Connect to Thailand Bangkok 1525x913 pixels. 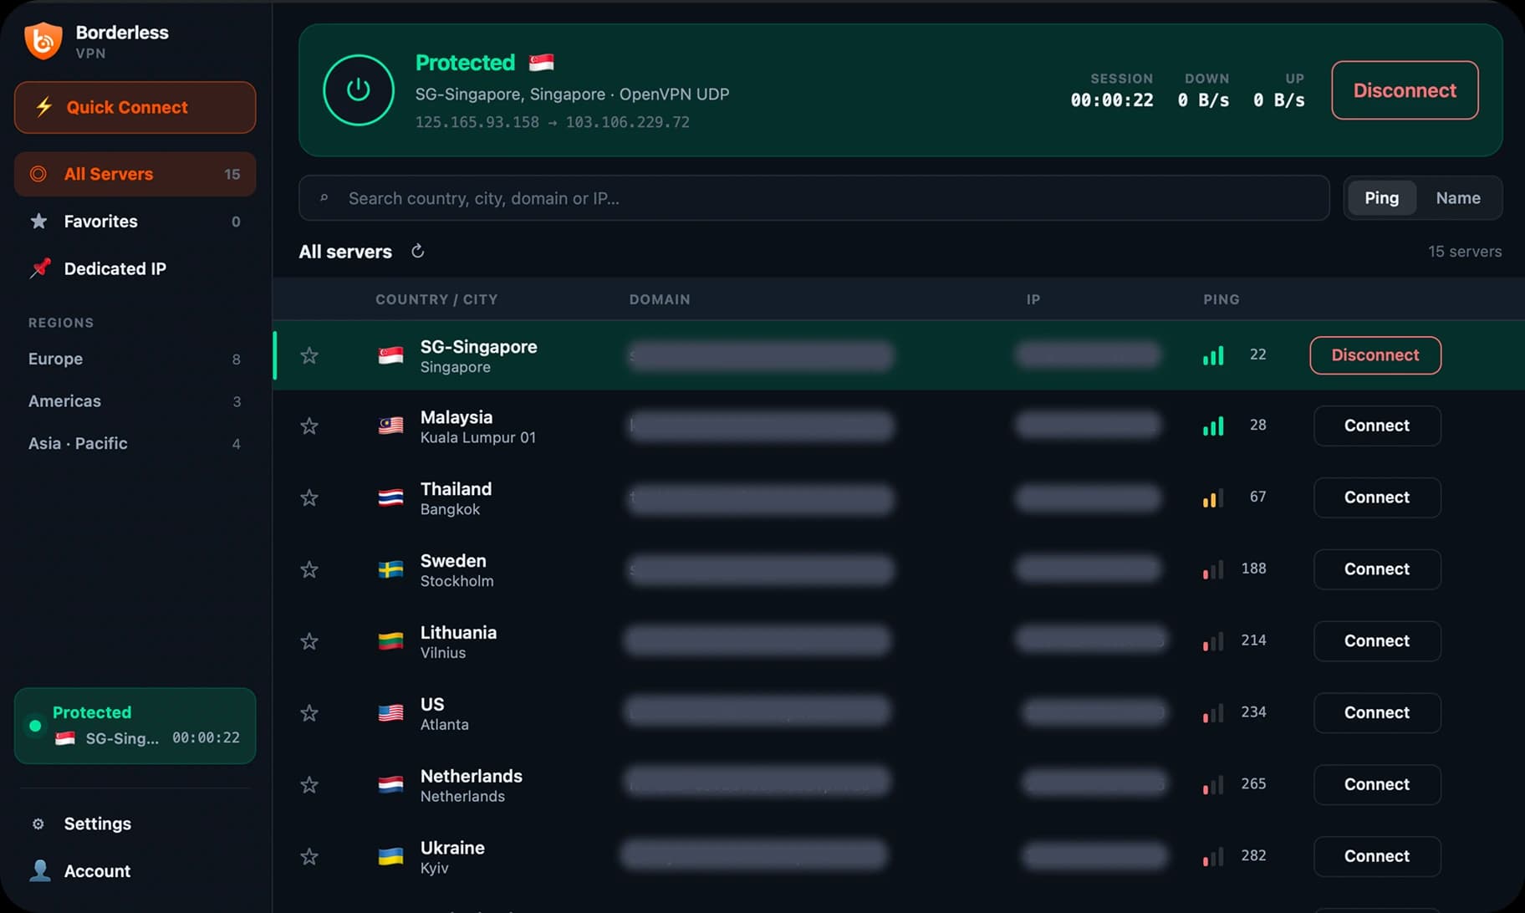click(1377, 497)
